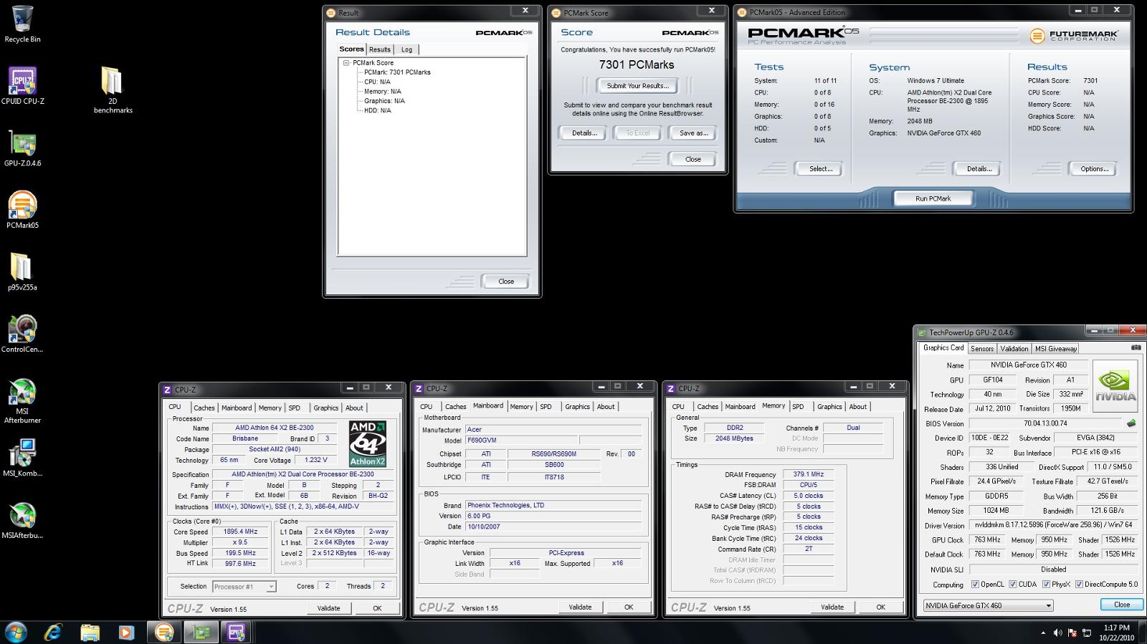The image size is (1147, 644).
Task: Collapse the PCMark Score tree node
Action: [346, 63]
